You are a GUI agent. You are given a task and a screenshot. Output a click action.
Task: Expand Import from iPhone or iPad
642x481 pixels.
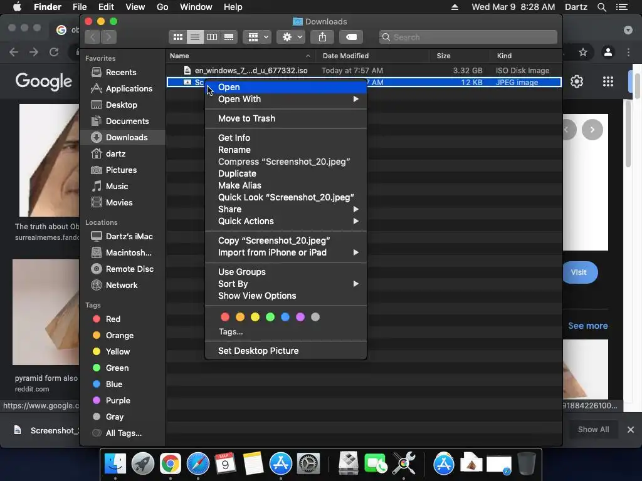286,252
